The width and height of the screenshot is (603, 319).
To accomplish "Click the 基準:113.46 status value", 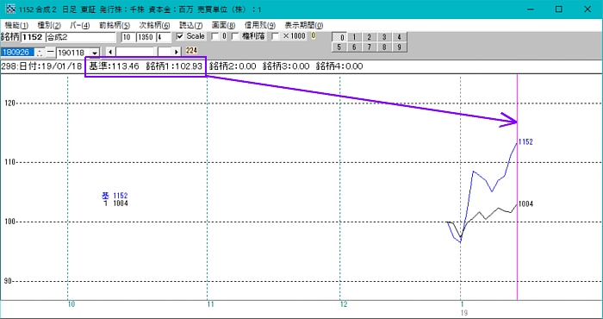I will coord(114,66).
